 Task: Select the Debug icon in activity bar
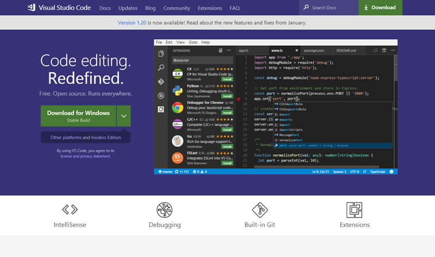[x=161, y=96]
